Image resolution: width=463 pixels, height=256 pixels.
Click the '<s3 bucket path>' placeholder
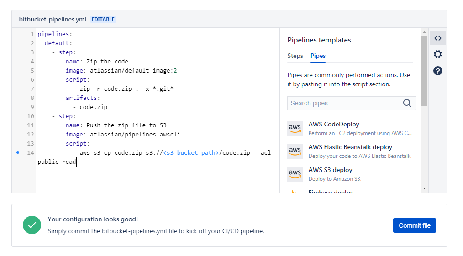[x=191, y=153]
